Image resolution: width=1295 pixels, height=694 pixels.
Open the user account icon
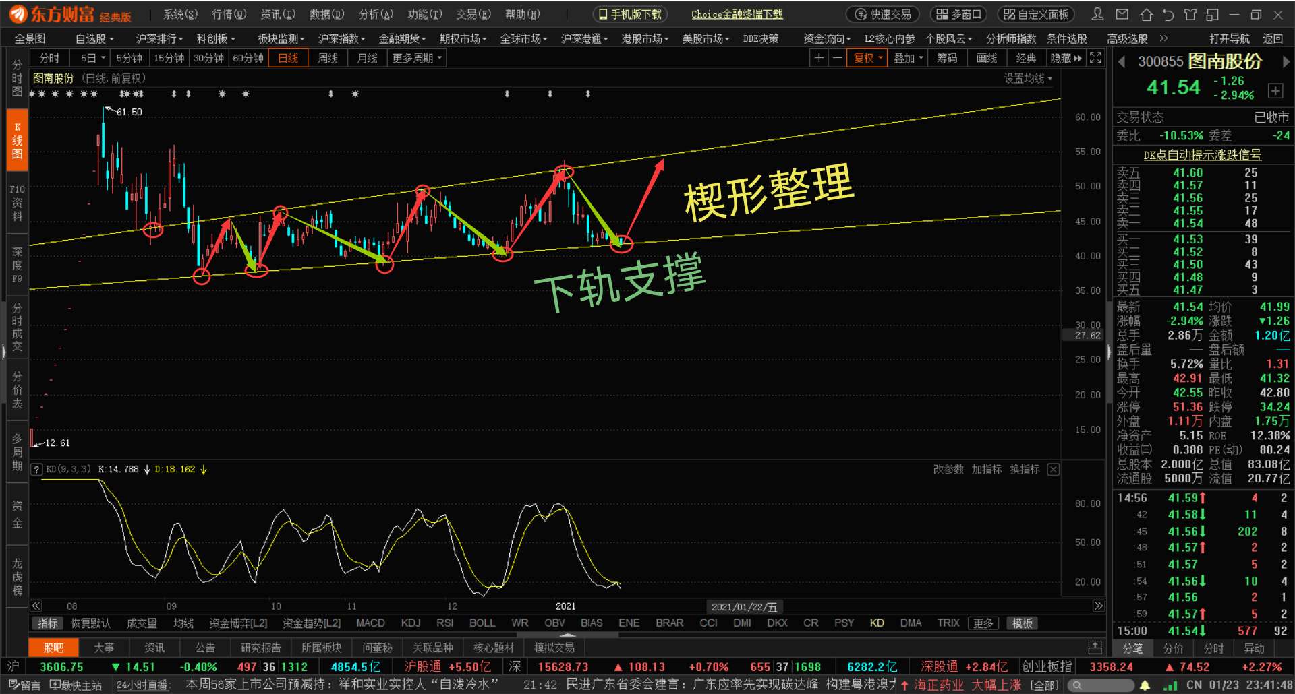tap(1098, 14)
